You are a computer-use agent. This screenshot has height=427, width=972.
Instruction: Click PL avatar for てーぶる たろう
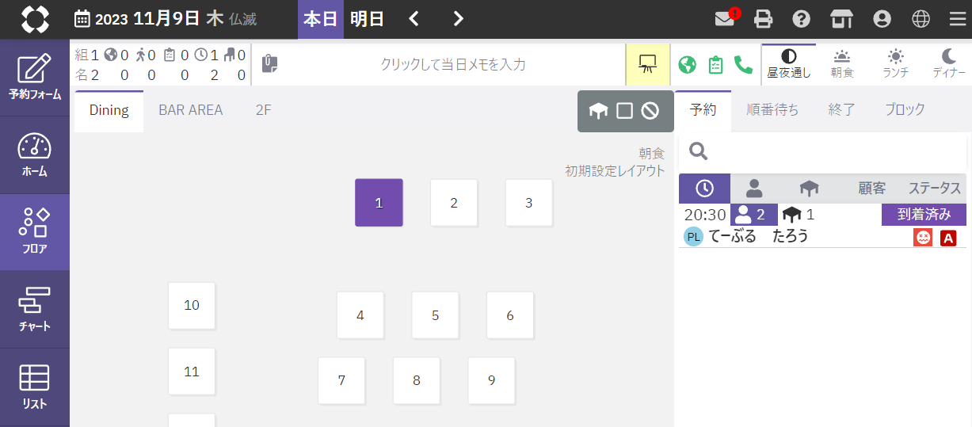[693, 237]
